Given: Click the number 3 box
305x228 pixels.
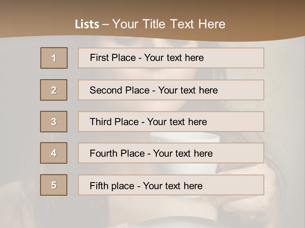Looking at the screenshot, I should click(54, 122).
